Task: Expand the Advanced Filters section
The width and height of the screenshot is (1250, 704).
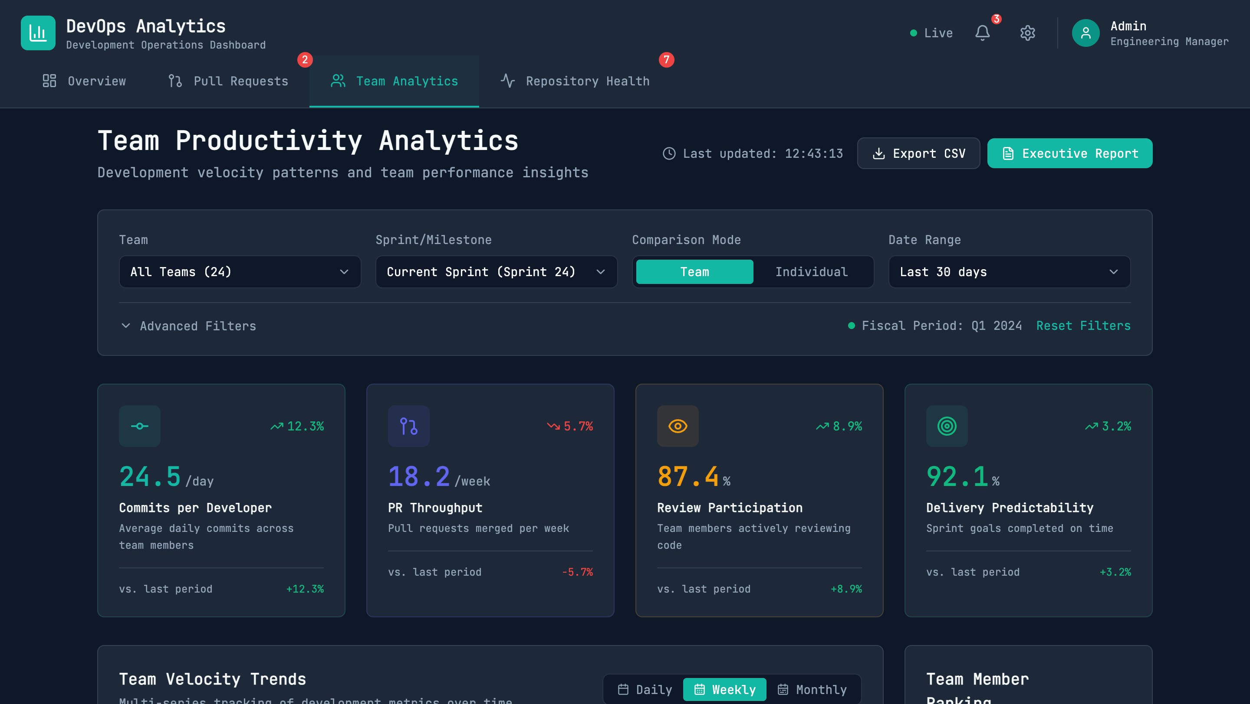Action: click(188, 326)
